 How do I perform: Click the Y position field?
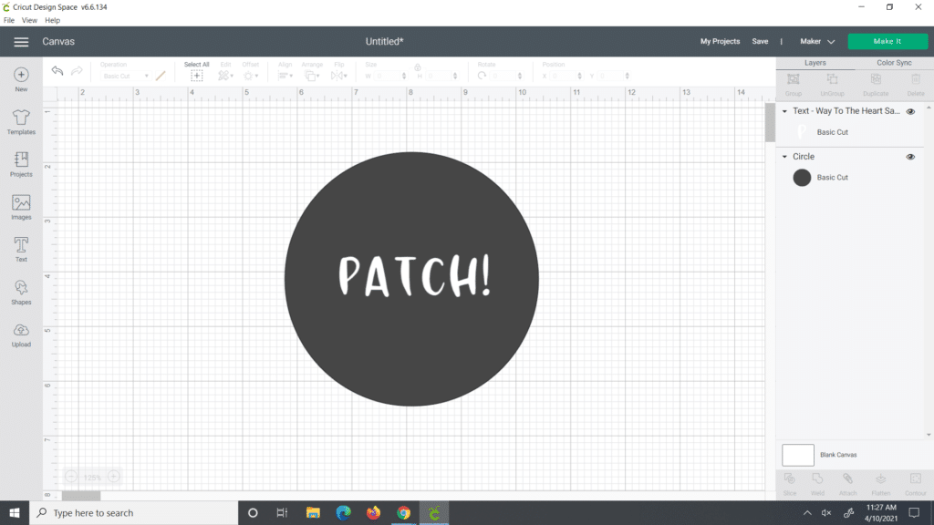614,77
